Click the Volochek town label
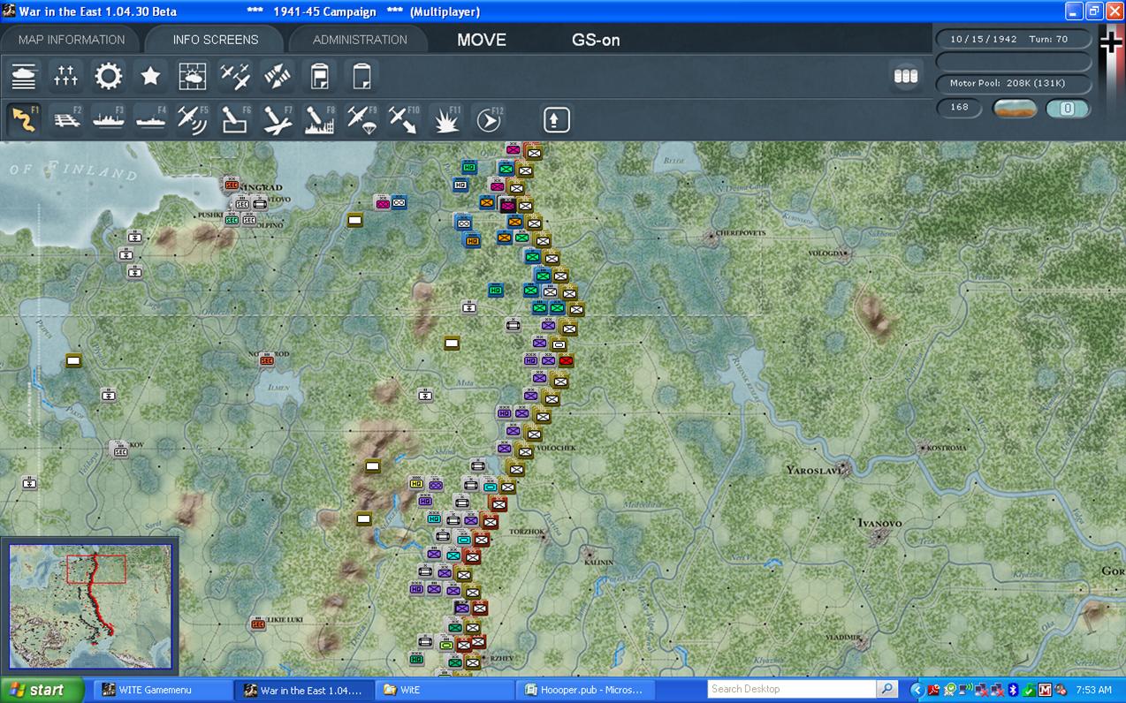This screenshot has height=703, width=1126. click(556, 448)
